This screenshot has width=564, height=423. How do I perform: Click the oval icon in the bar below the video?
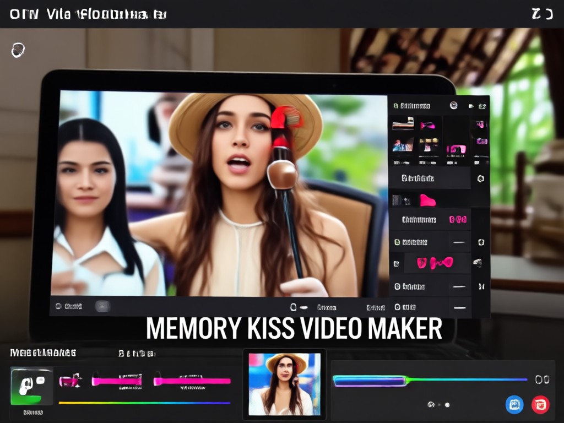293,307
